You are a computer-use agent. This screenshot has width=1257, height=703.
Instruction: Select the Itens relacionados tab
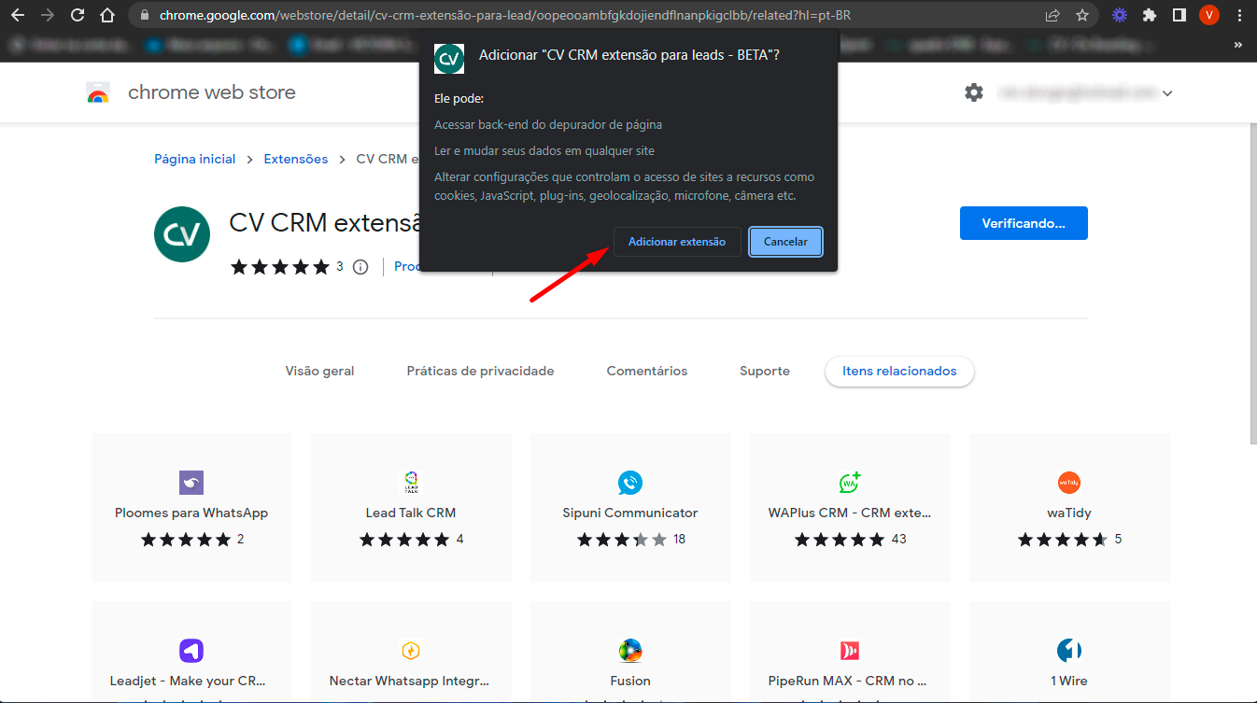tap(899, 371)
